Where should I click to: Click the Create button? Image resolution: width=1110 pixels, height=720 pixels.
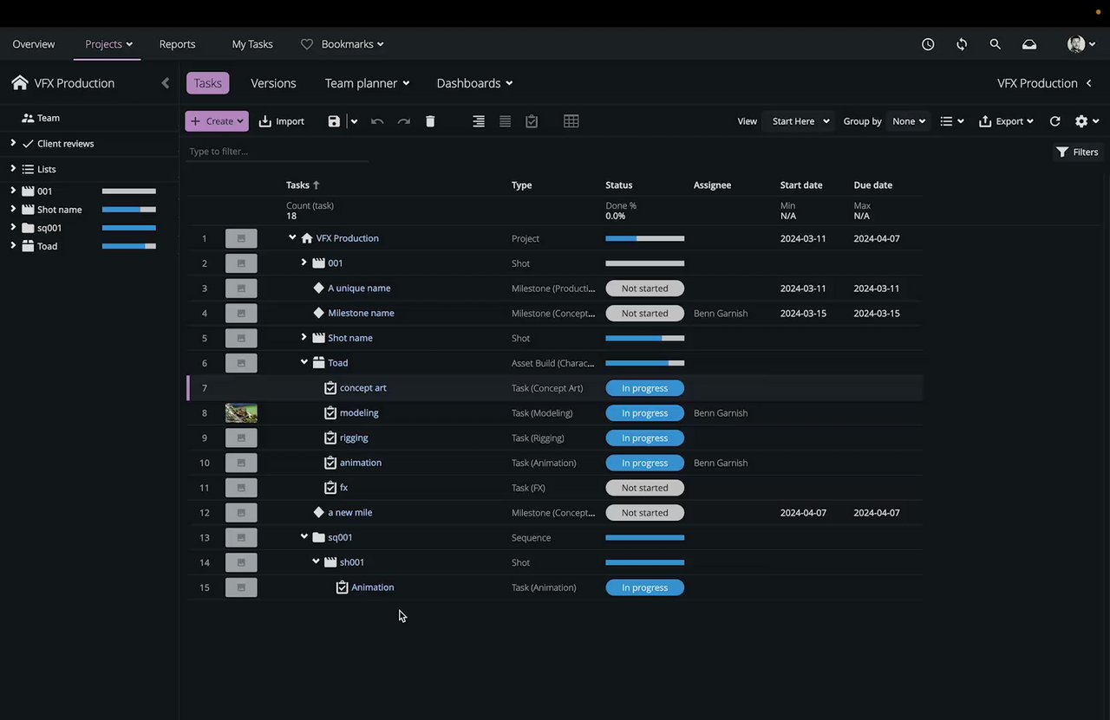pos(217,121)
